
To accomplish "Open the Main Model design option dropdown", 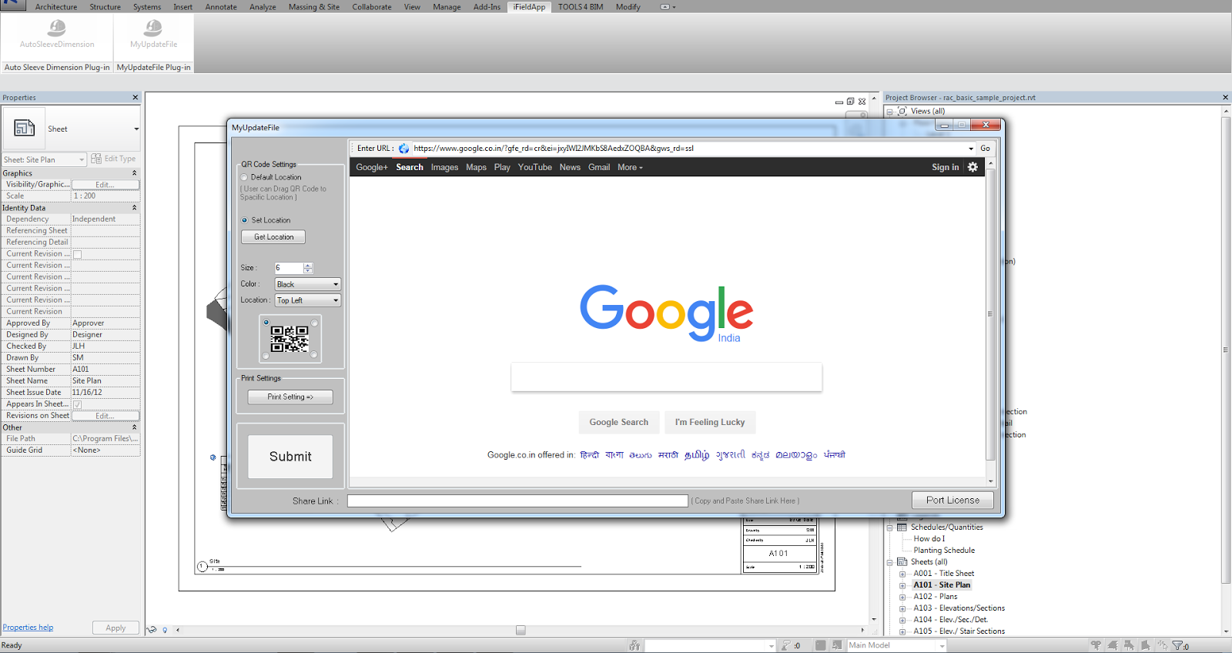I will point(897,645).
